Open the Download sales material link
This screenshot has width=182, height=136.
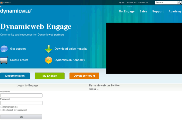coord(71,49)
